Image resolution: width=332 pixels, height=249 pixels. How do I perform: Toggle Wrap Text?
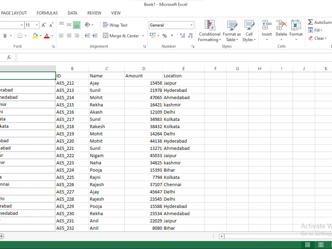point(115,25)
